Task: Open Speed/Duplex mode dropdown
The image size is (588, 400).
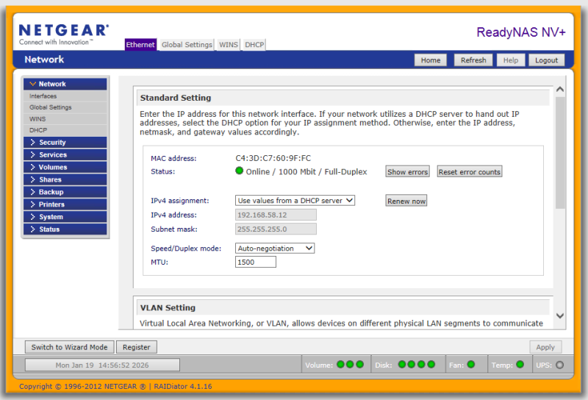Action: (275, 248)
